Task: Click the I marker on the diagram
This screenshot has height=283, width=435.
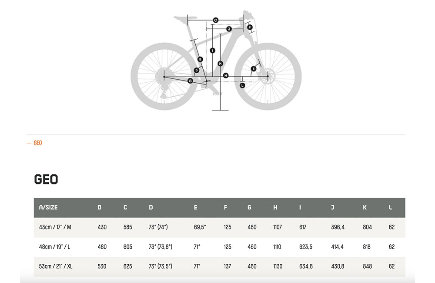Action: (213, 51)
